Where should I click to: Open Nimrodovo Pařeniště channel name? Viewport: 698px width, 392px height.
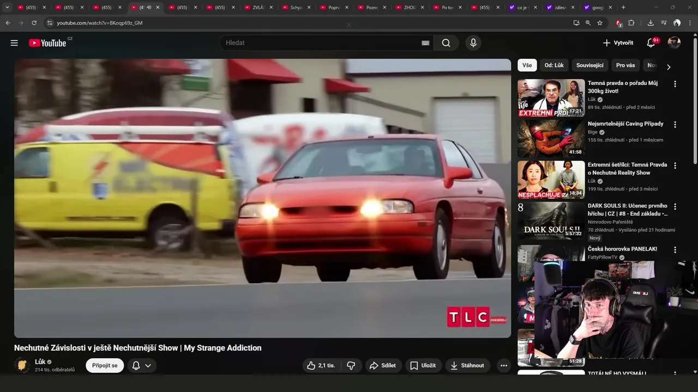610,222
